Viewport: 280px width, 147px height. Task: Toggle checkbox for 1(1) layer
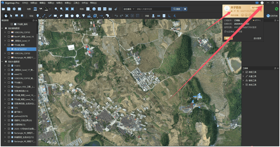coord(9,108)
